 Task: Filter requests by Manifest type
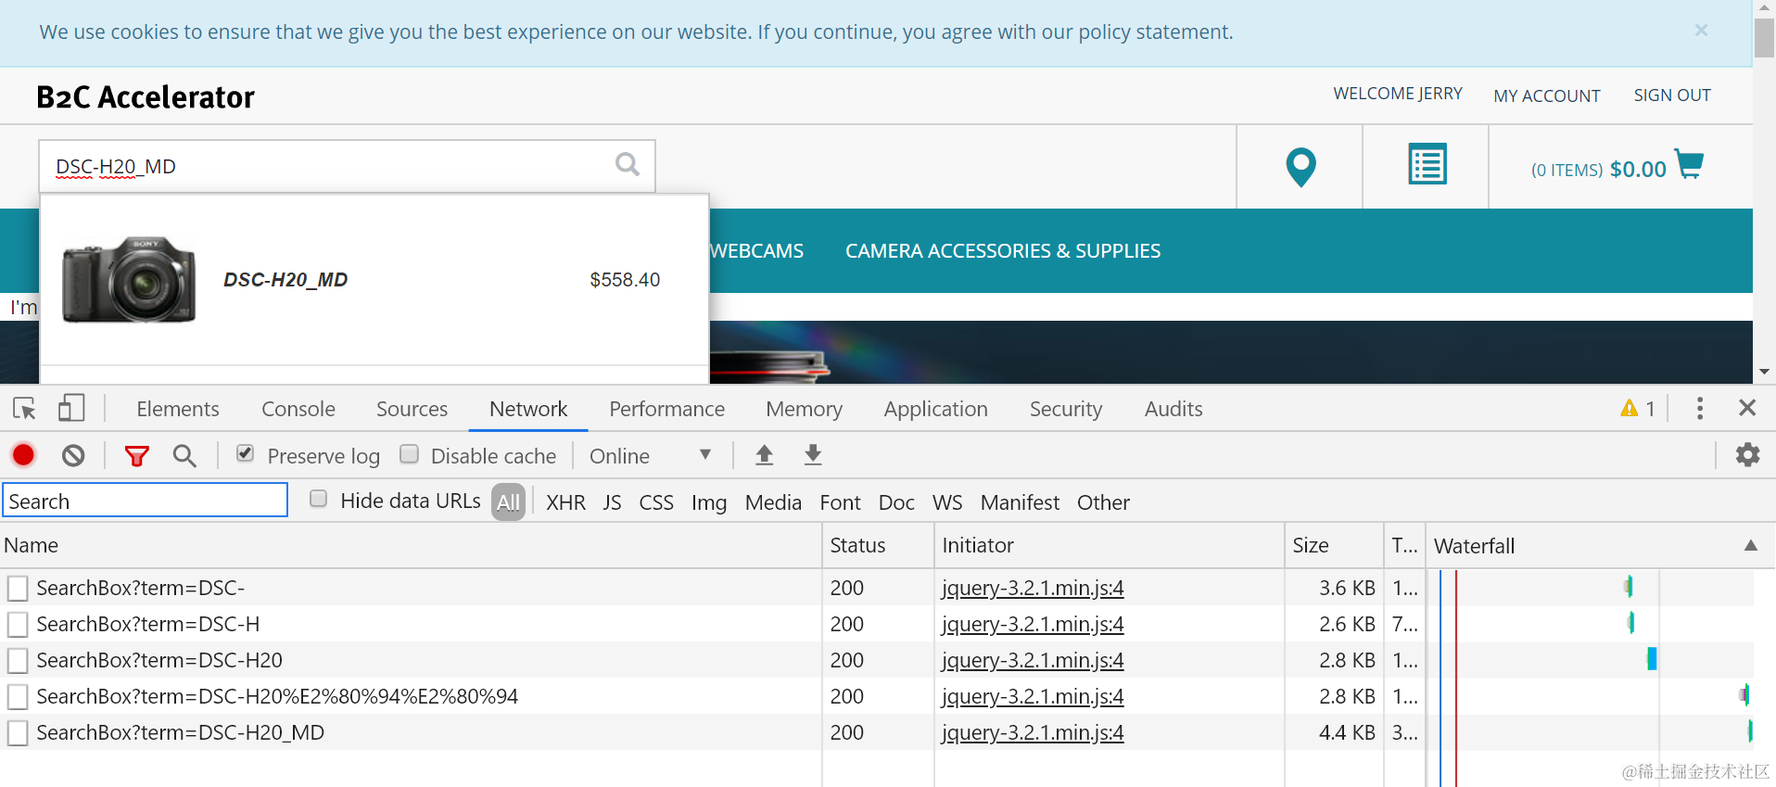tap(1020, 502)
